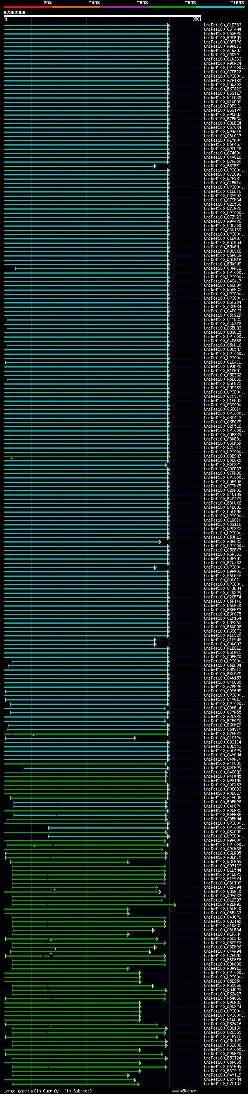
Task: Open the last hit UniRef100_C7D137
Action: 222,1084
